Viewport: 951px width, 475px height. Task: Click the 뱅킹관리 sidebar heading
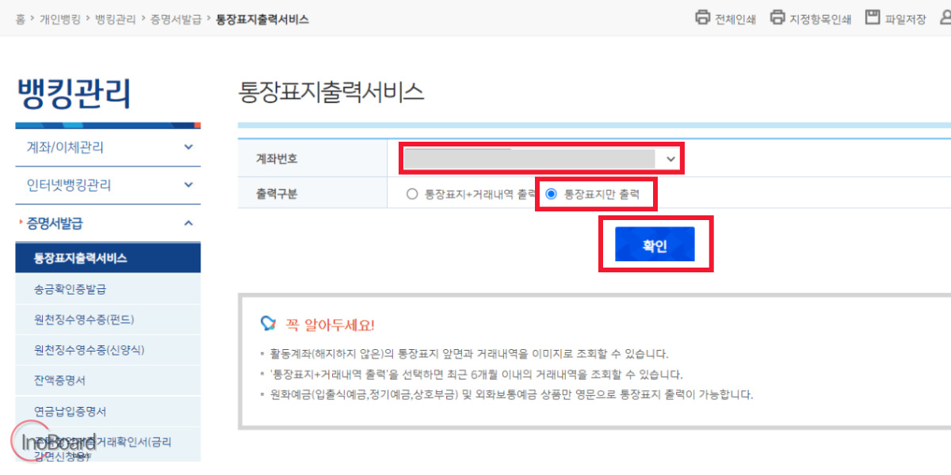pyautogui.click(x=74, y=93)
